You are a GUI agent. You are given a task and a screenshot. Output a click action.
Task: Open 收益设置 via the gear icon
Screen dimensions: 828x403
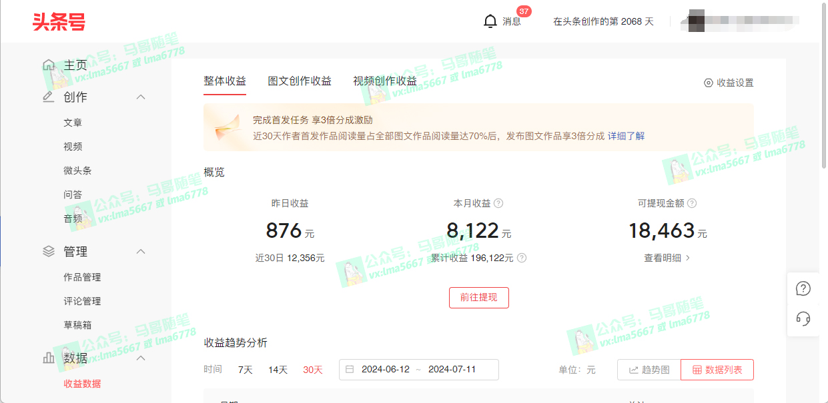point(707,83)
